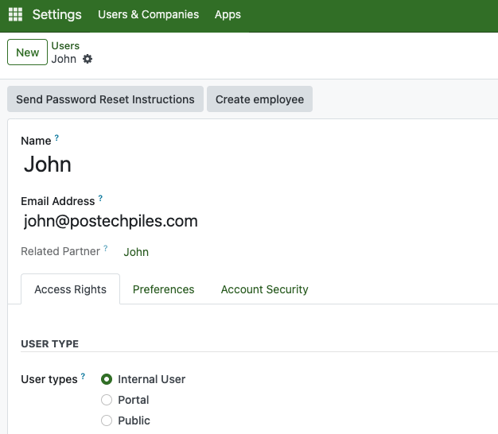The width and height of the screenshot is (498, 434).
Task: Click the Related Partner help question mark
Action: coord(105,249)
